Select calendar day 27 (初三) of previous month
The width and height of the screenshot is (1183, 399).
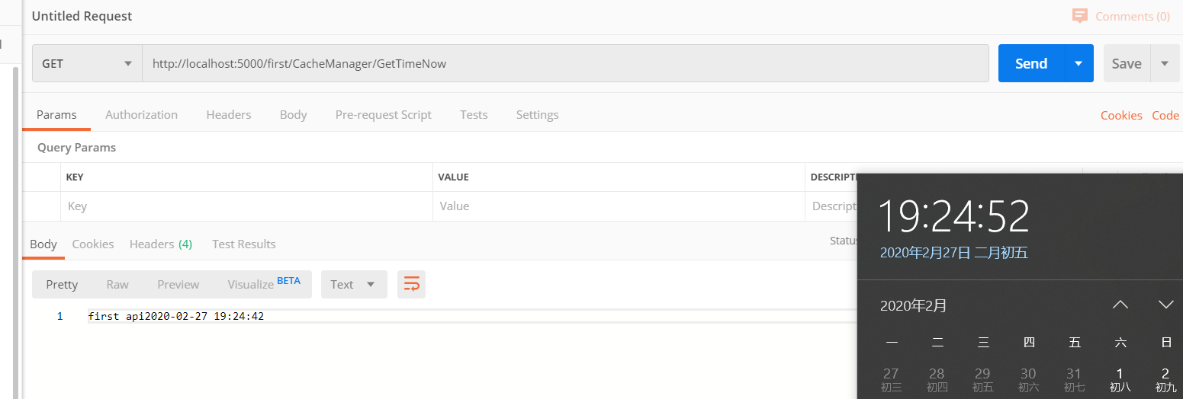coord(891,379)
